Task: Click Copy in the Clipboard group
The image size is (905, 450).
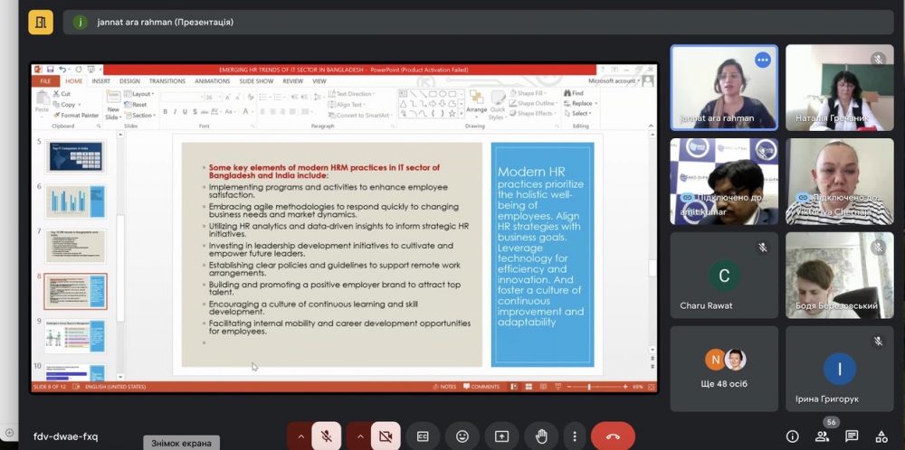Action: [x=64, y=105]
